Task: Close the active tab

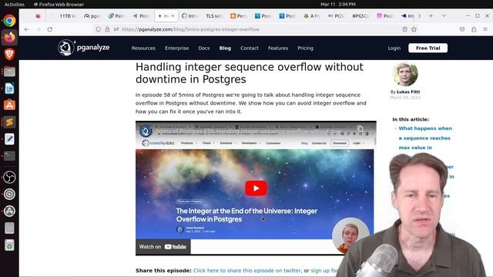Action: (x=173, y=15)
